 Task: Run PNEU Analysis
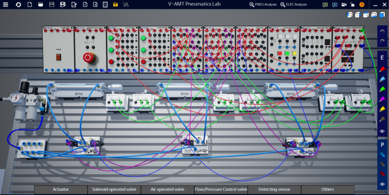coord(263,5)
